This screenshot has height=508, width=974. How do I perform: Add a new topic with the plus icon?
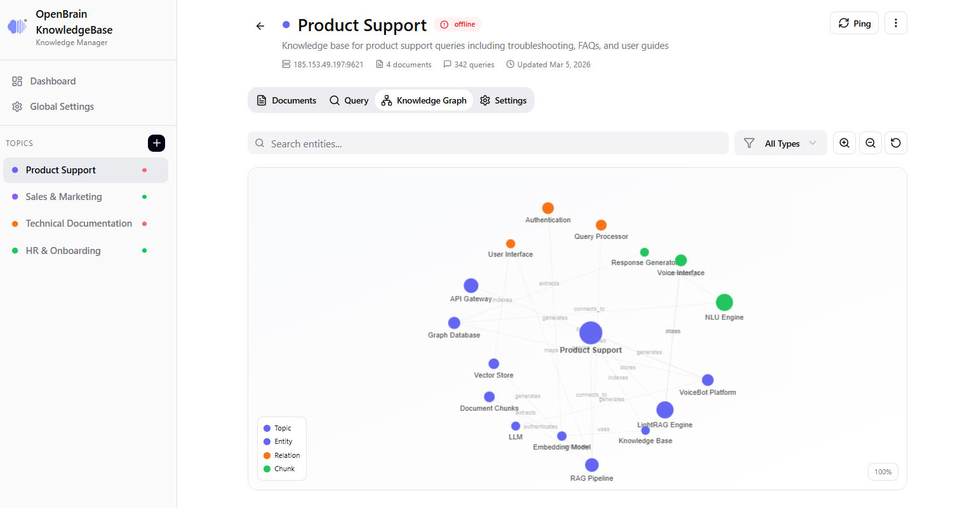(x=157, y=144)
